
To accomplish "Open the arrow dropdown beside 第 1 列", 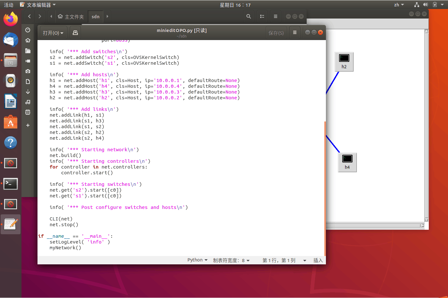I will pos(305,261).
